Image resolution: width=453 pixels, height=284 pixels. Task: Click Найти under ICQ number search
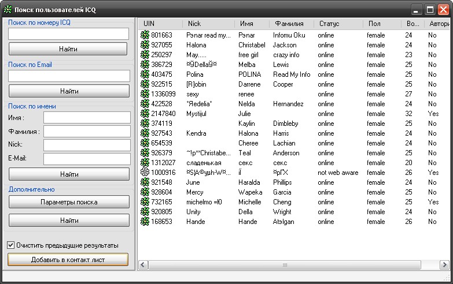(x=68, y=49)
